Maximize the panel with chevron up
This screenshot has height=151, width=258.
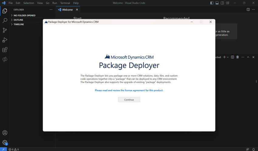248,57
